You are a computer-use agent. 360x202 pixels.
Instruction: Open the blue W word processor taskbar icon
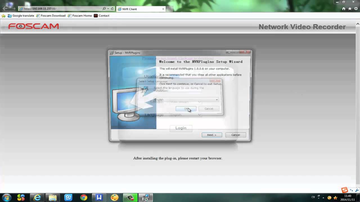click(x=99, y=198)
